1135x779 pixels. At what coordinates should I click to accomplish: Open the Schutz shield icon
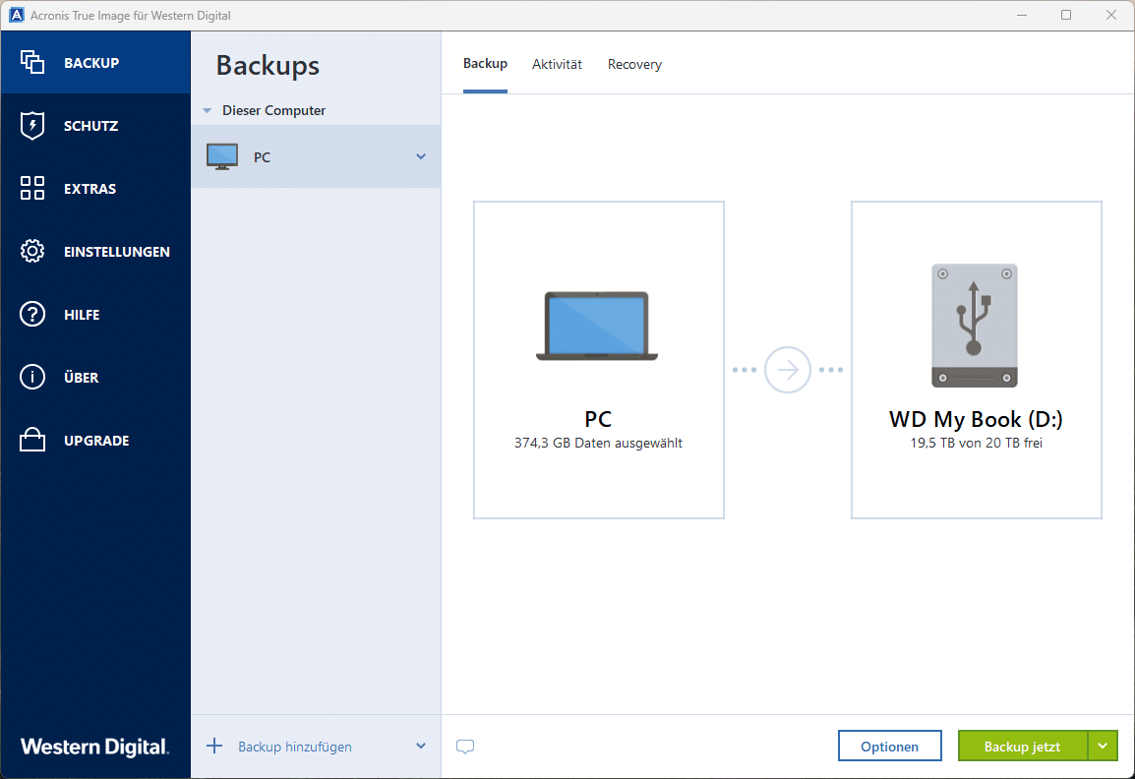[32, 126]
